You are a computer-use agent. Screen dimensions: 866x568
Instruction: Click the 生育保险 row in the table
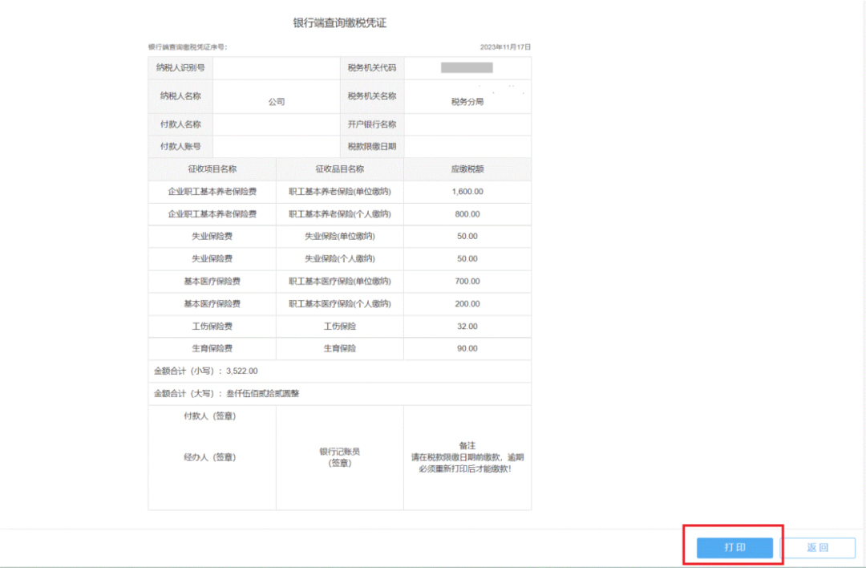[x=339, y=348]
